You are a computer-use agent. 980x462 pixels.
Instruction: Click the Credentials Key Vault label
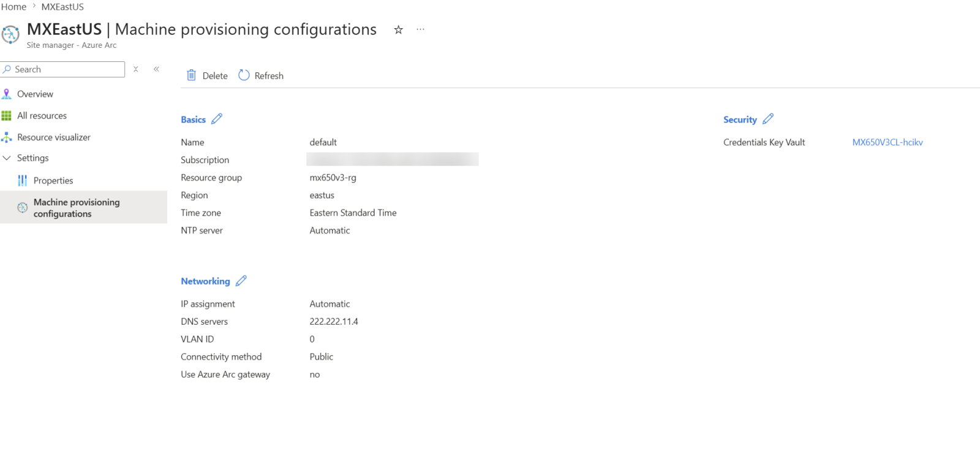(764, 142)
